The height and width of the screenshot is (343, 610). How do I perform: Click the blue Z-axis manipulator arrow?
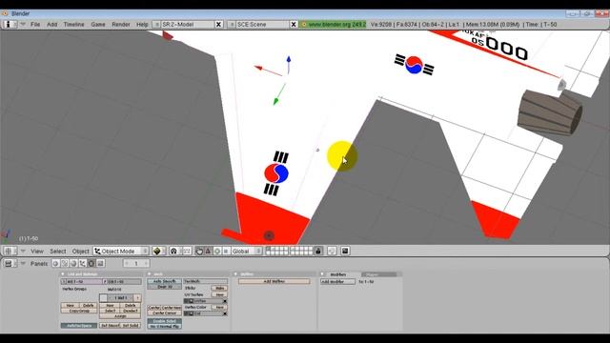[289, 60]
